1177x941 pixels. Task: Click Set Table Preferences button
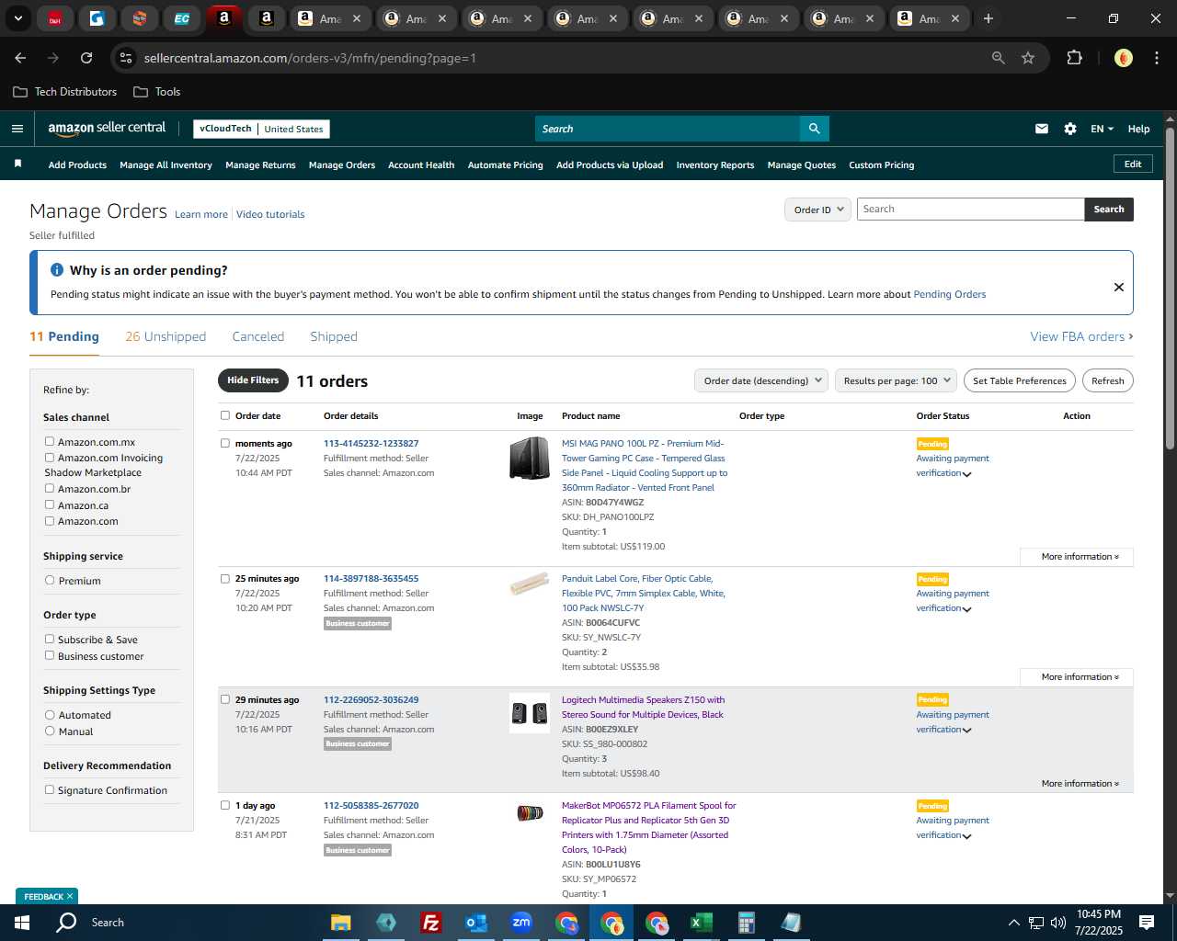(x=1020, y=380)
